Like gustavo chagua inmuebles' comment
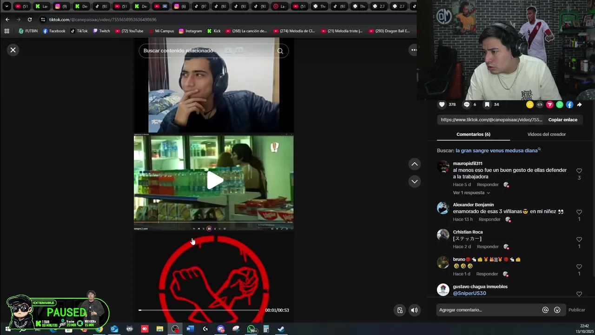 579,294
